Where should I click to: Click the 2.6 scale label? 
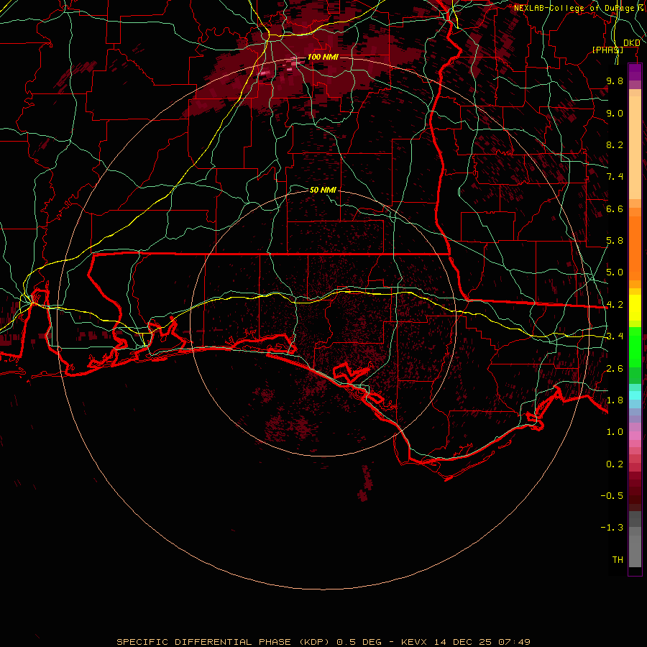[615, 369]
